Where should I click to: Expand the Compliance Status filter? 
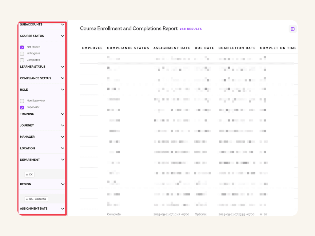click(62, 78)
